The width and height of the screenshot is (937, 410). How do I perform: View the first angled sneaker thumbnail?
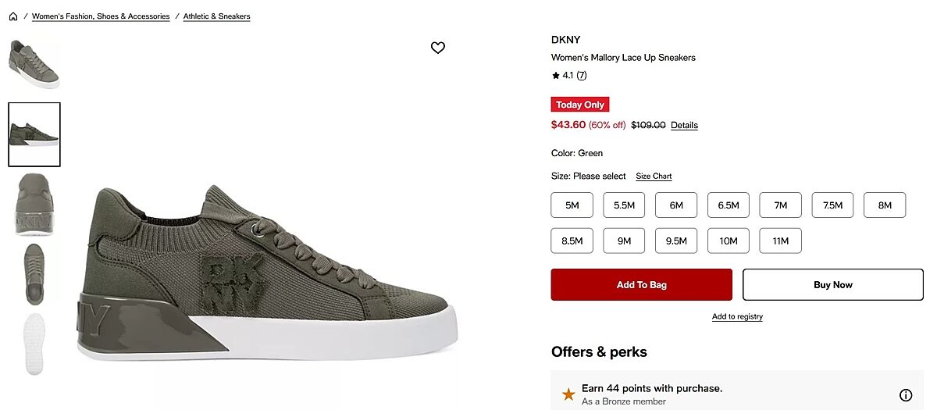pyautogui.click(x=34, y=63)
